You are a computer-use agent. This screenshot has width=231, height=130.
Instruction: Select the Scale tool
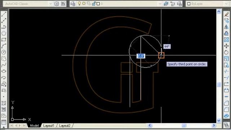226,58
